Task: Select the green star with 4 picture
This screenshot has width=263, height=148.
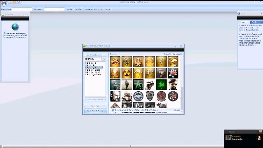Action: tap(138, 85)
